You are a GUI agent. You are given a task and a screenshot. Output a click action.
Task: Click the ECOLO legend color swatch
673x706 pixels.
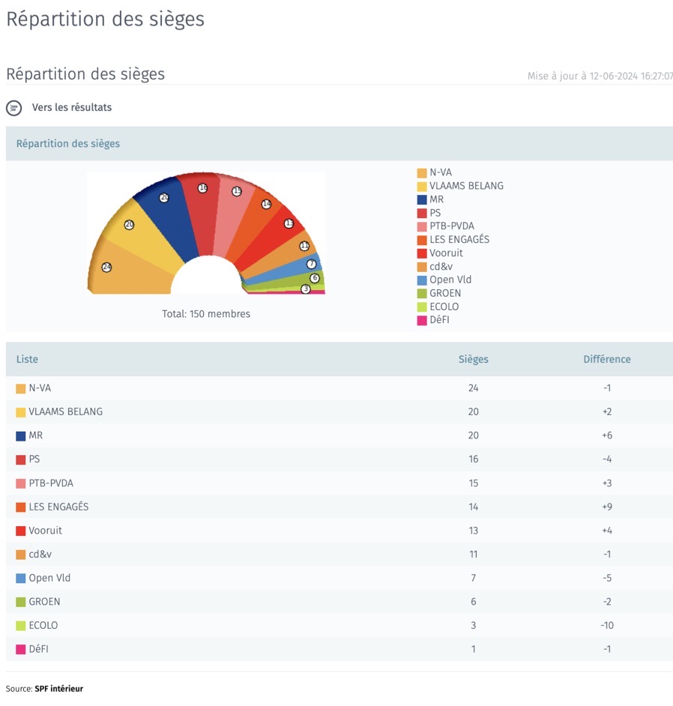pos(422,307)
